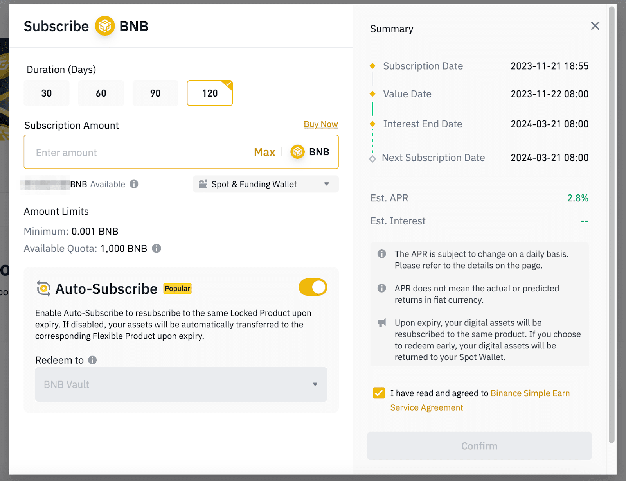The height and width of the screenshot is (481, 626).
Task: Click Minimum 0.001 BNB text
Action: pyautogui.click(x=71, y=231)
